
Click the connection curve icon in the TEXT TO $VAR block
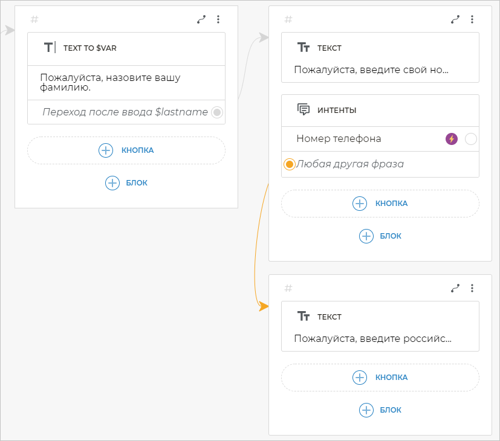pyautogui.click(x=201, y=19)
